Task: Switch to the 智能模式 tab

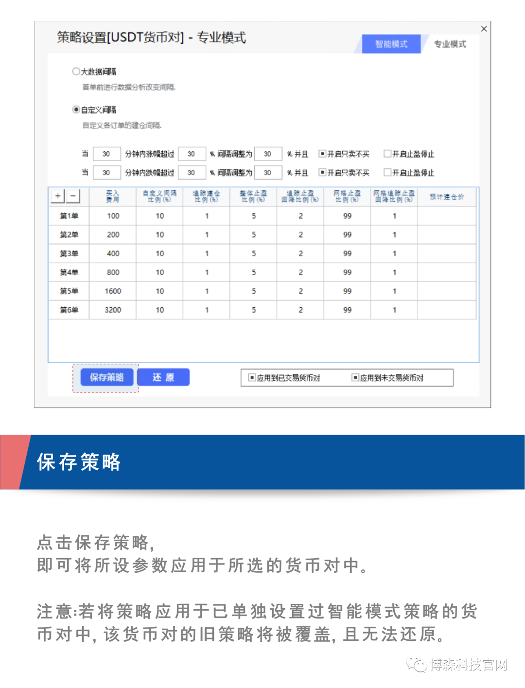Action: pyautogui.click(x=391, y=44)
